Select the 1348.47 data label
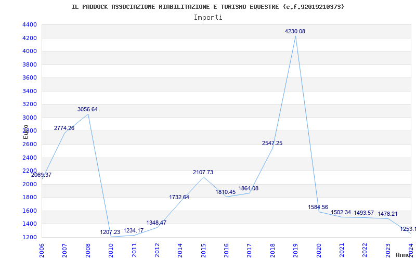This screenshot has width=416, height=260. pyautogui.click(x=156, y=223)
